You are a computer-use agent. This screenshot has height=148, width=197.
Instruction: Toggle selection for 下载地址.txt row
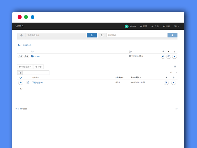21,82
